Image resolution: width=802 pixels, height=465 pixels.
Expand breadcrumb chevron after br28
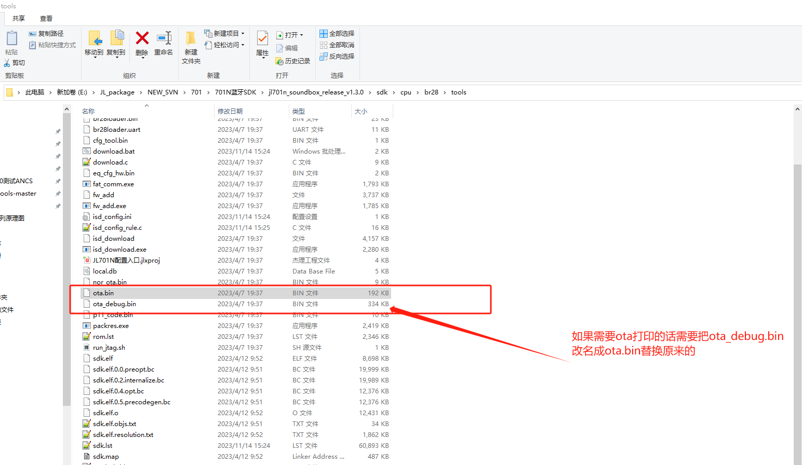(445, 92)
